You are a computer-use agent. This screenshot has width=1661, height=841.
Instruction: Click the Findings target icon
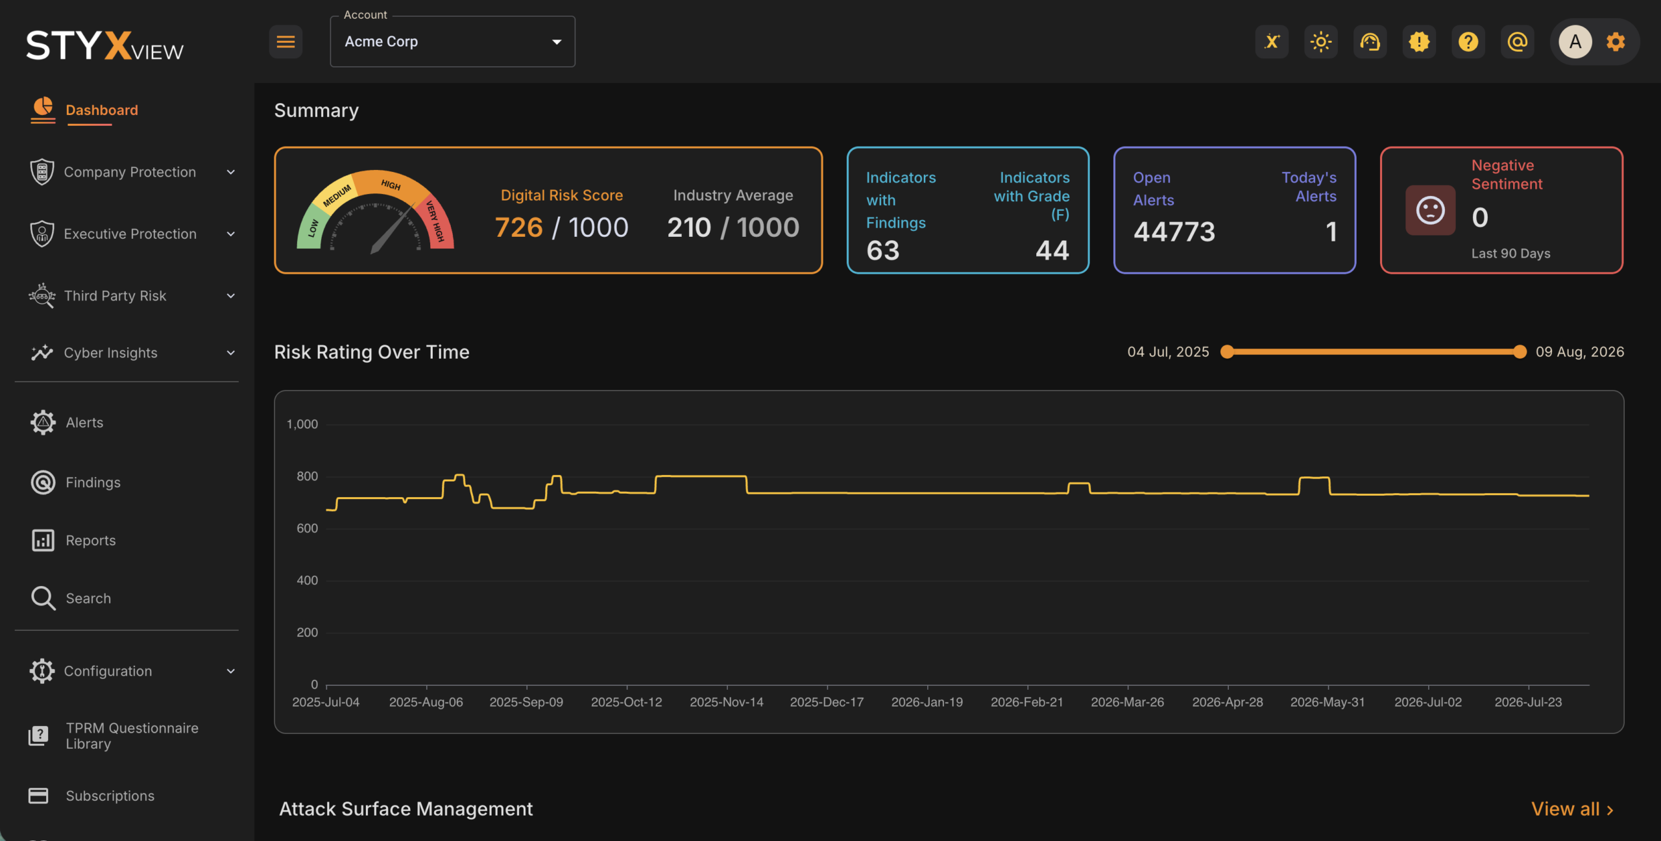[x=43, y=482]
